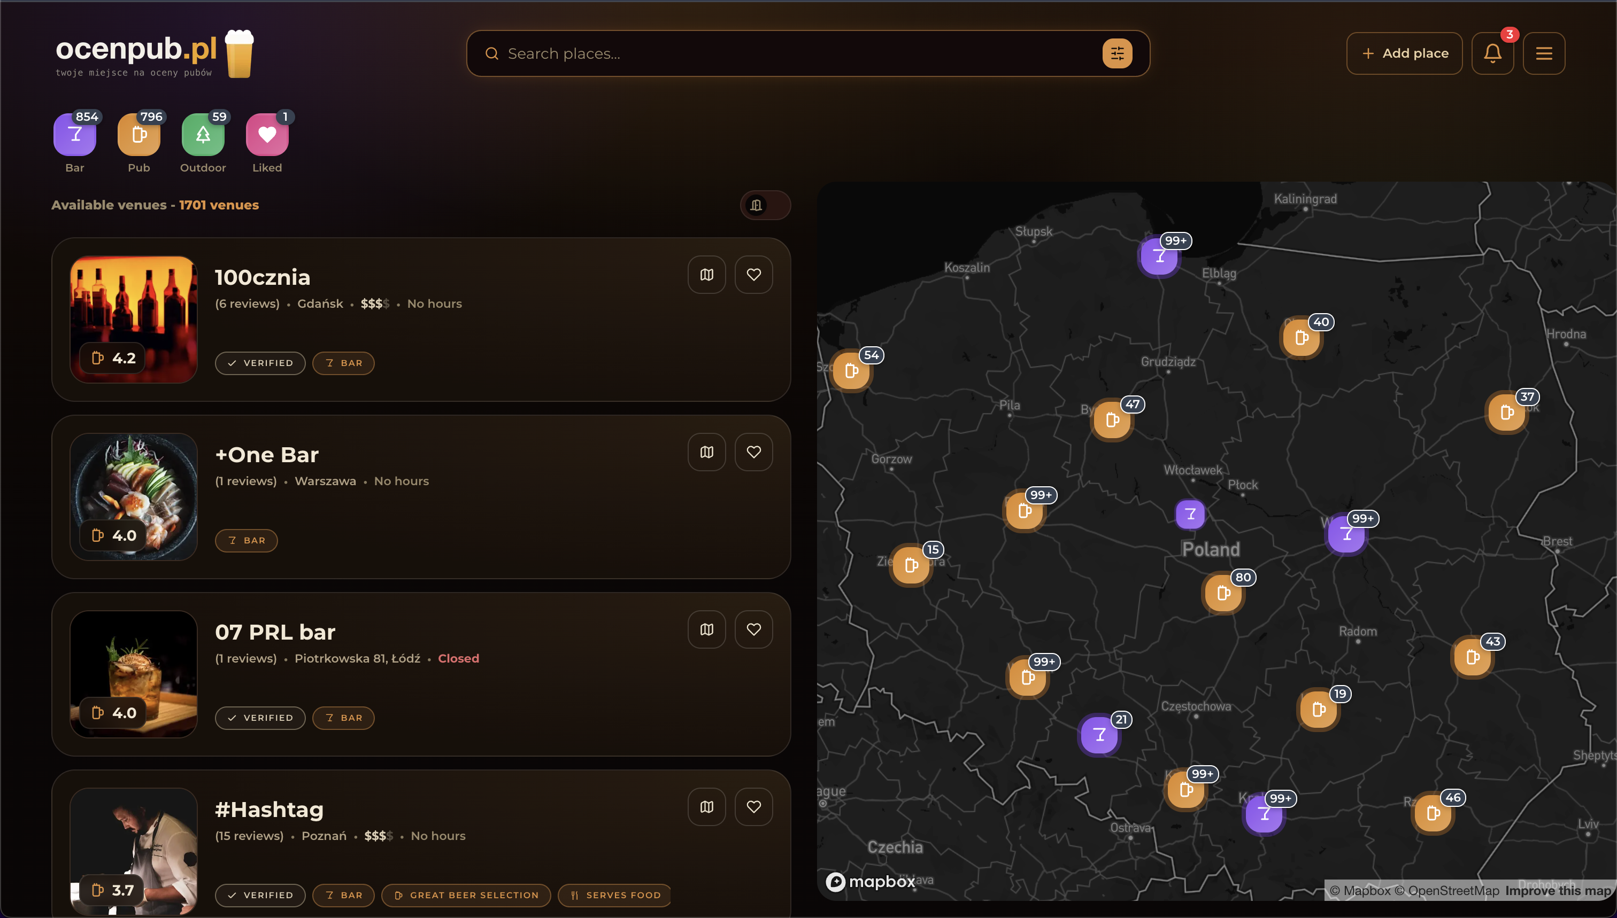Screen dimensions: 1617x918
Task: Click the Closed status on 07 PRL bar
Action: pos(459,658)
